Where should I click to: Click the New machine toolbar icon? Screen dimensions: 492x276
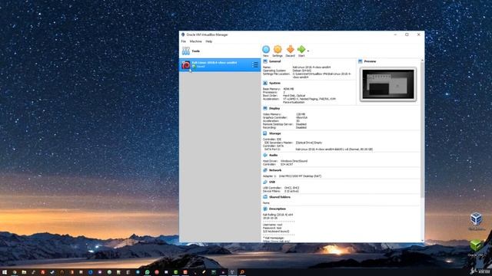click(x=266, y=49)
